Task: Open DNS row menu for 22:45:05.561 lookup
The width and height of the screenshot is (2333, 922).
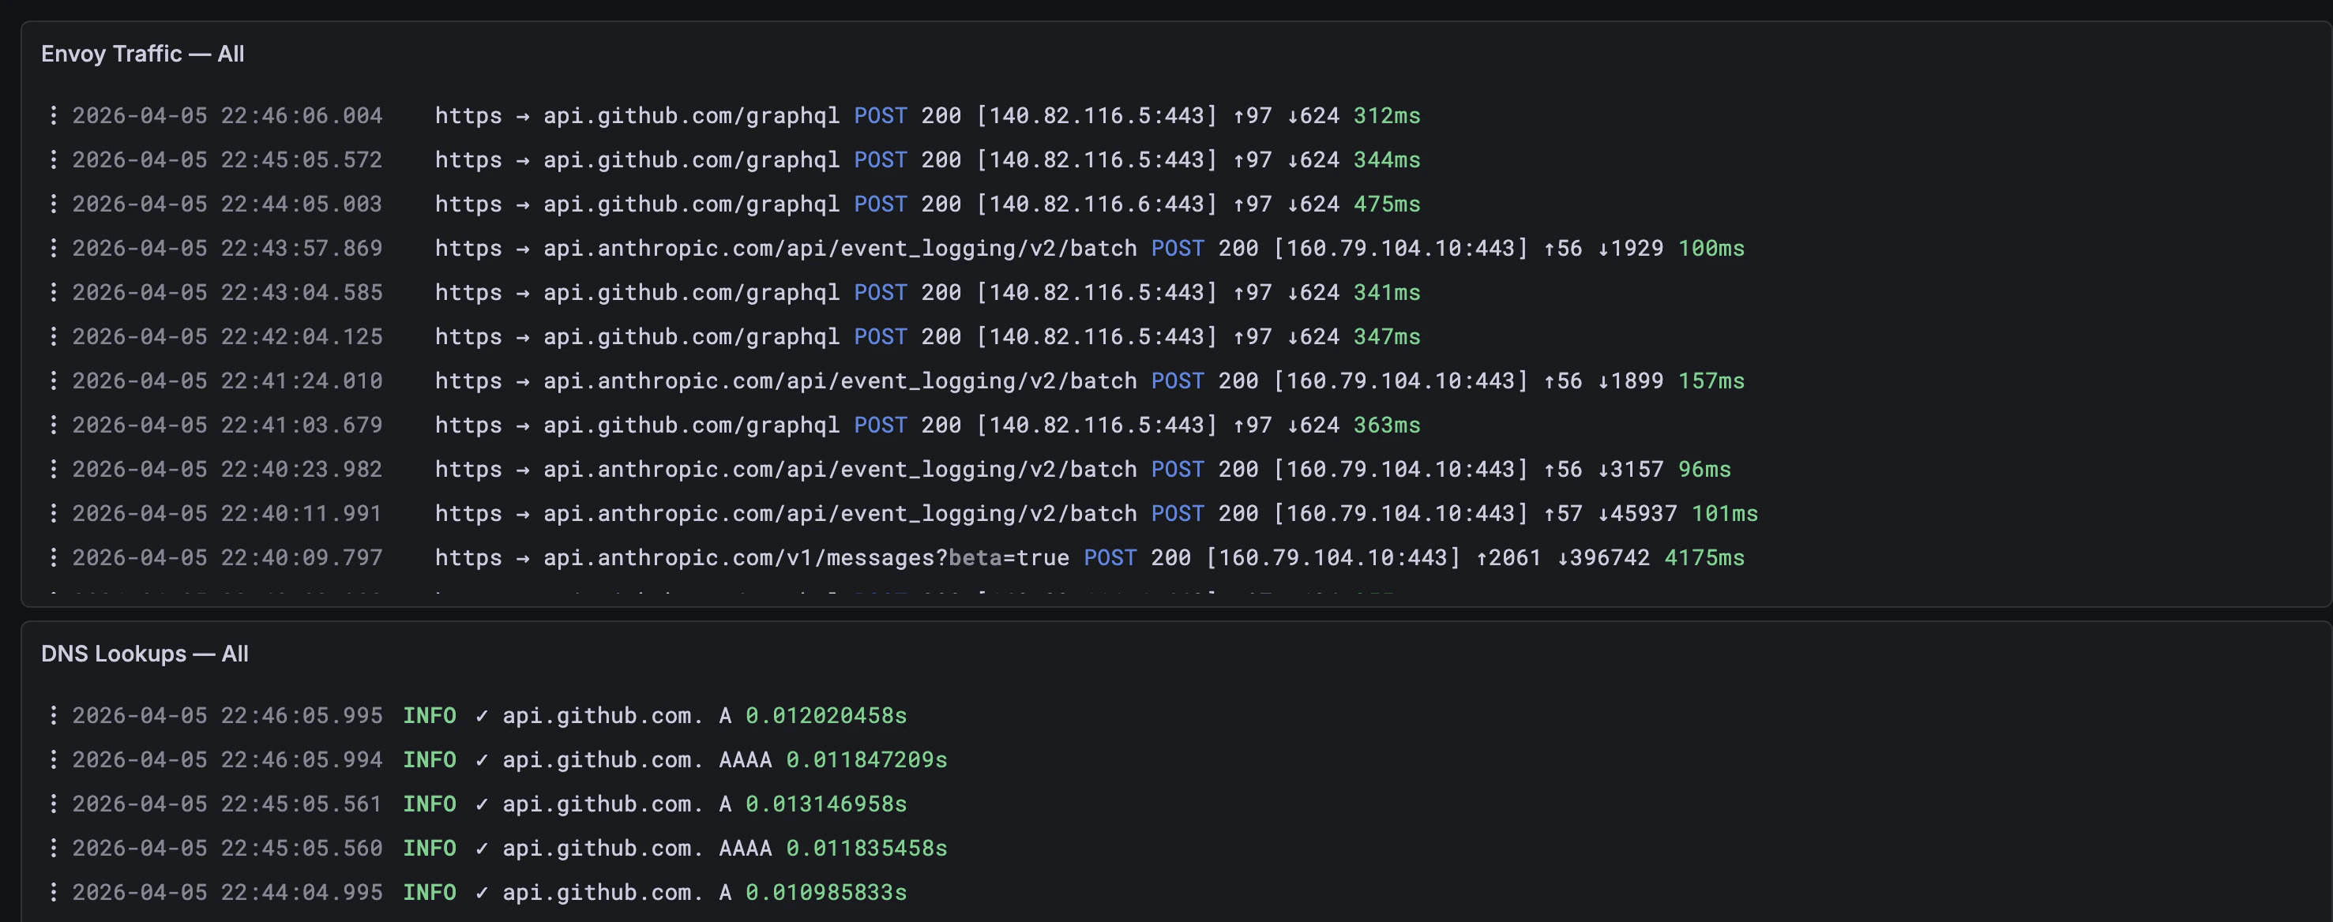Action: pyautogui.click(x=54, y=805)
